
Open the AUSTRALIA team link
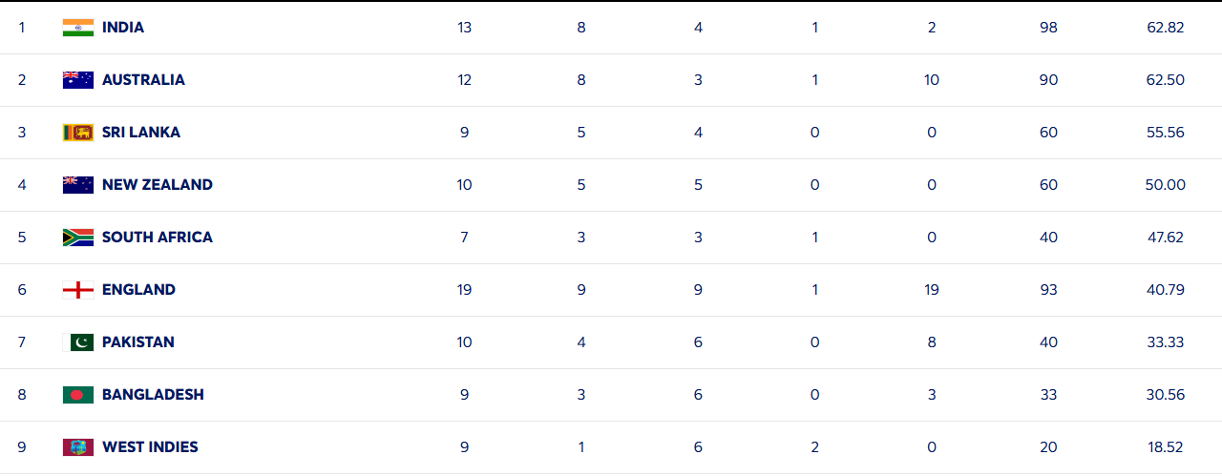[x=143, y=80]
